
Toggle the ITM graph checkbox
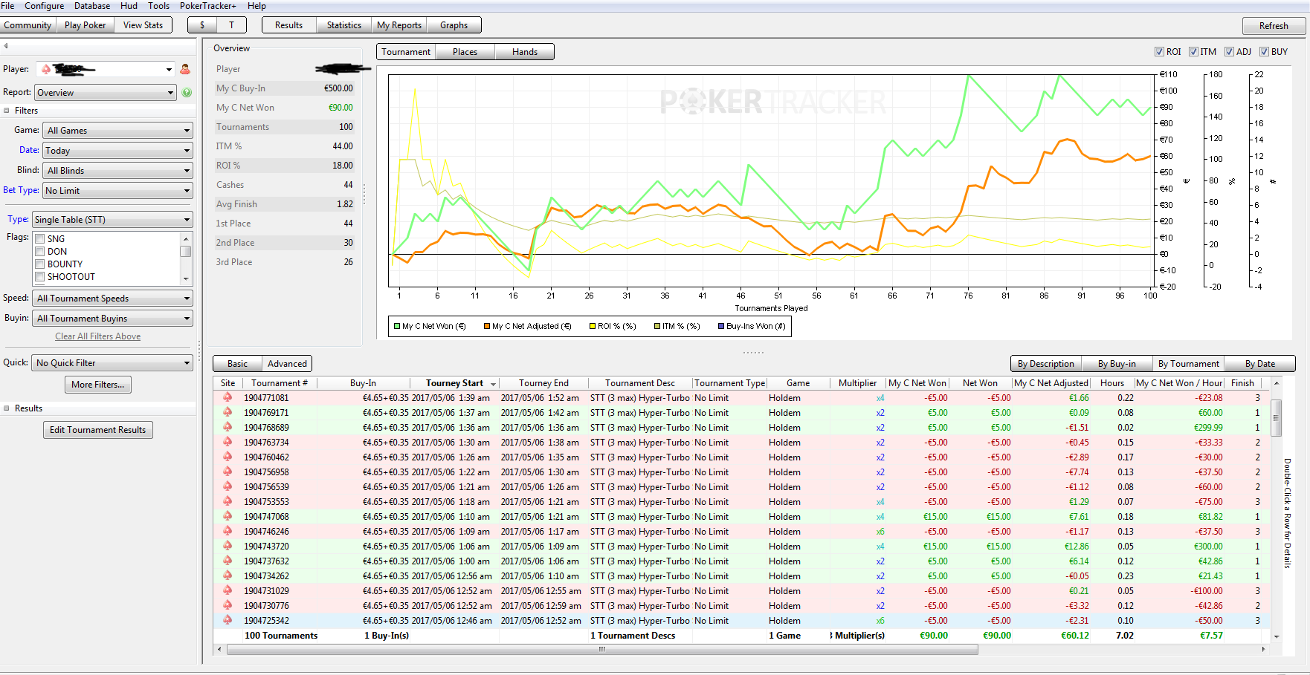point(1193,52)
